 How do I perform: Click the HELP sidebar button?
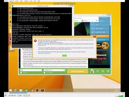[100, 25]
